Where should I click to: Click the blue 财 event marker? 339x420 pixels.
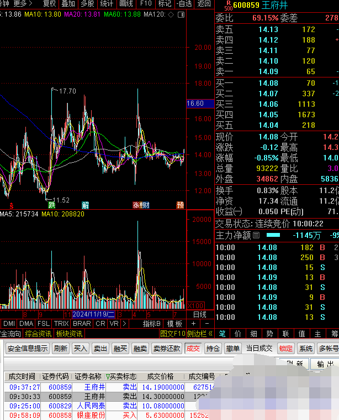tap(146, 205)
